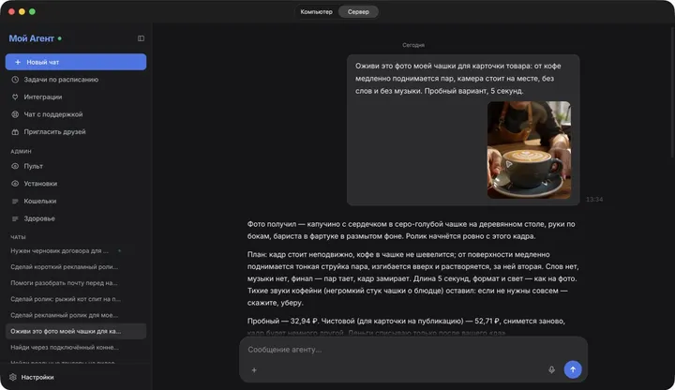Click the 13:34 message timestamp
The height and width of the screenshot is (390, 675).
(x=594, y=200)
